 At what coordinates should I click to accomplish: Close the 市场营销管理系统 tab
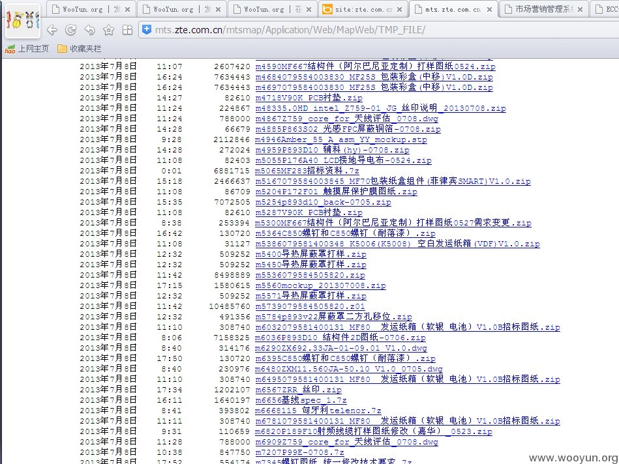[580, 10]
